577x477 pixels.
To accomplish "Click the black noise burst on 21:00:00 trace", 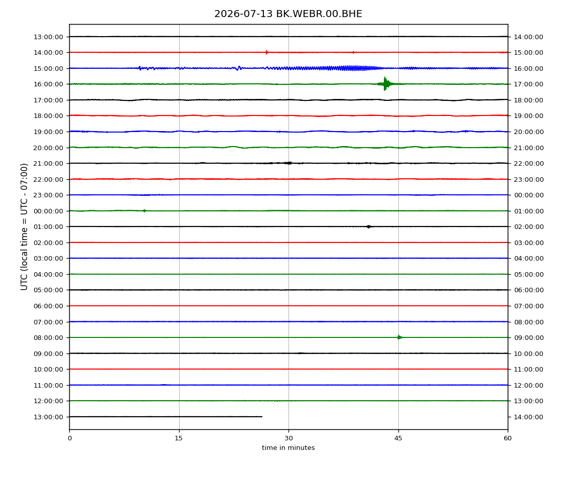I will pos(288,163).
